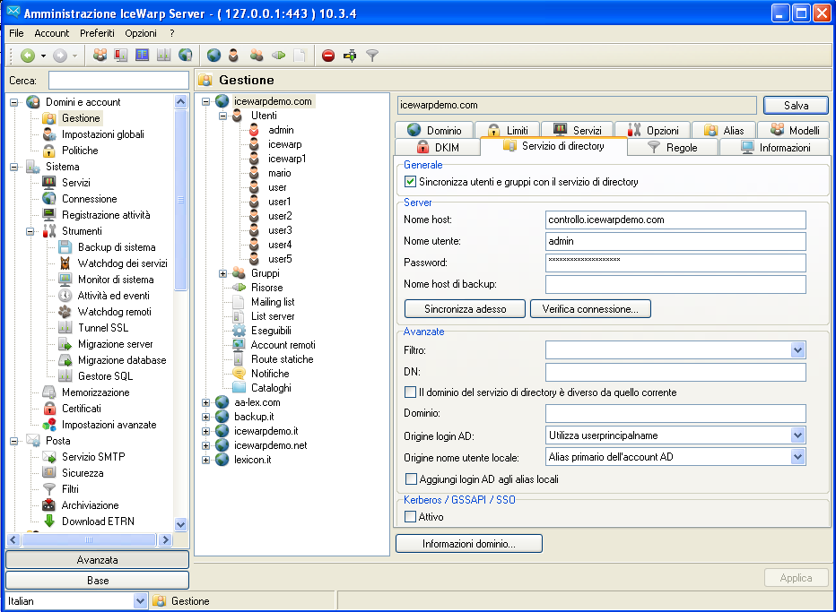Open the File menu
Screen dimensions: 836x612
[16, 33]
